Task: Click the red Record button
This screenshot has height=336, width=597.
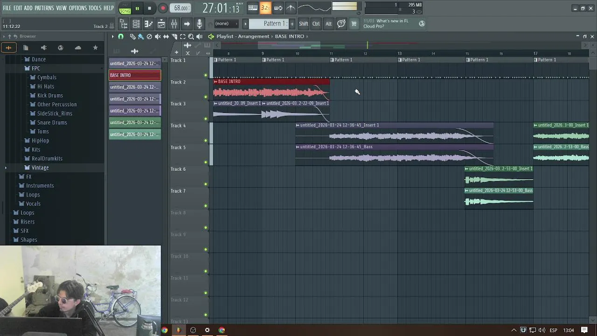Action: [163, 8]
